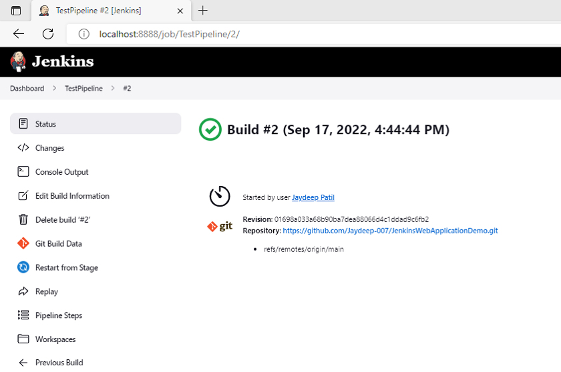The height and width of the screenshot is (372, 561).
Task: Click the orange Git Build Data icon
Action: pos(23,243)
